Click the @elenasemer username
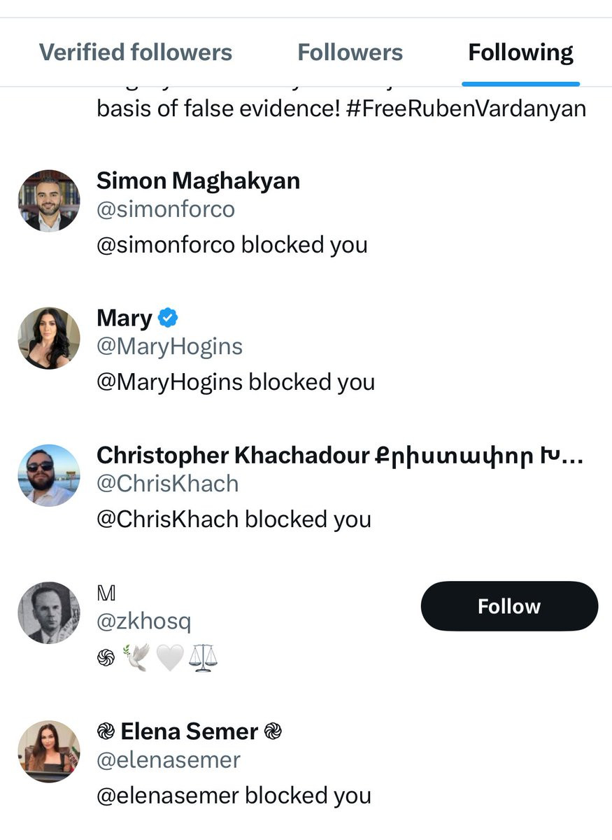Screen dimensions: 612x840 point(169,760)
